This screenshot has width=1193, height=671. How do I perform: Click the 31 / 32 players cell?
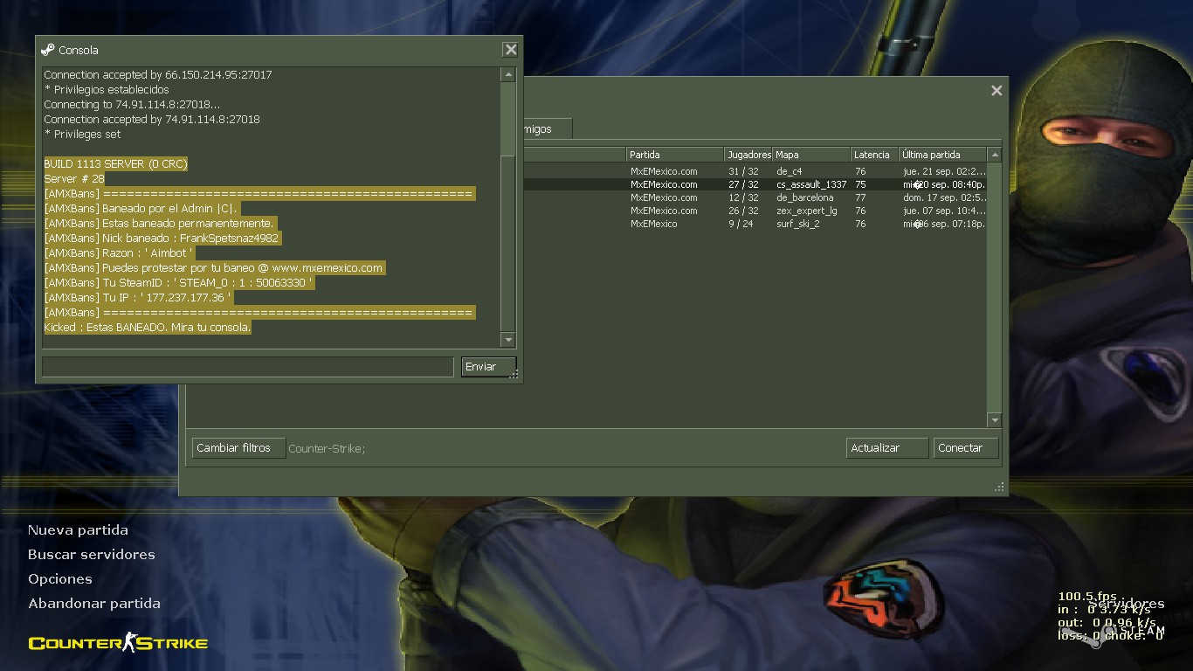coord(743,171)
